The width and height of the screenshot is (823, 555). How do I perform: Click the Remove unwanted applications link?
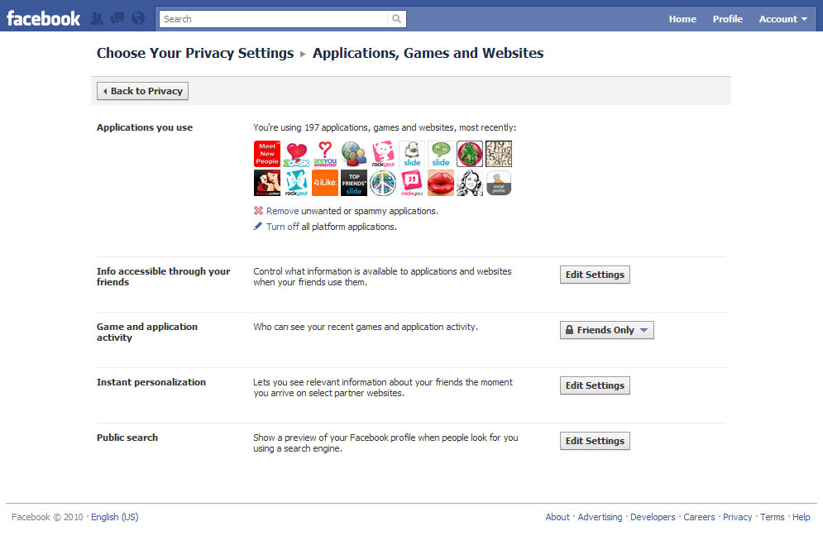(x=282, y=211)
